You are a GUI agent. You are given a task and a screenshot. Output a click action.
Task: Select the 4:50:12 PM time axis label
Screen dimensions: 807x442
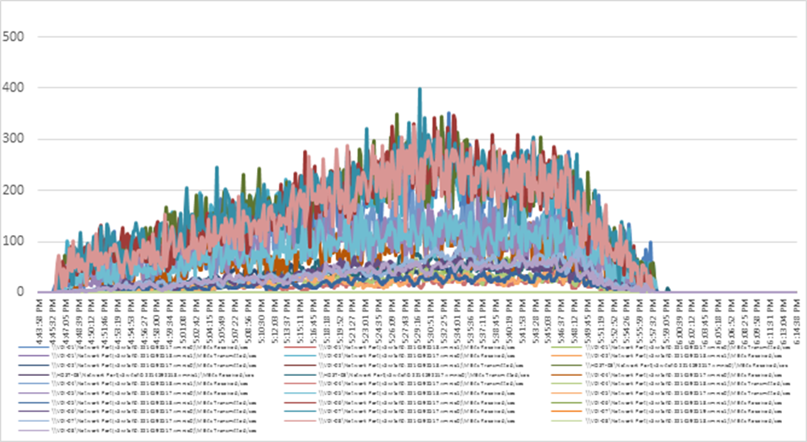[93, 321]
